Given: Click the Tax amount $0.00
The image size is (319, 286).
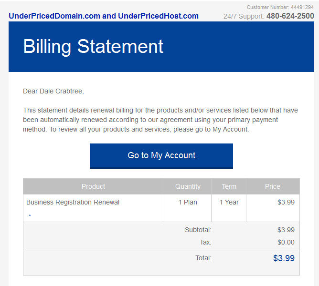Looking at the screenshot, I should 286,242.
